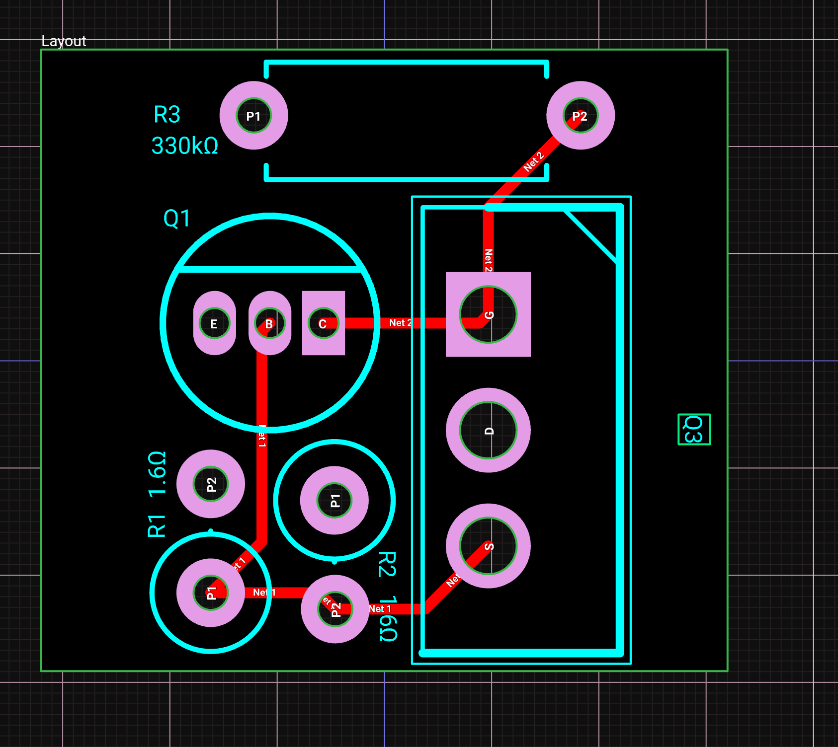The width and height of the screenshot is (838, 747).
Task: Select Q1 base pad B
Action: 269,323
